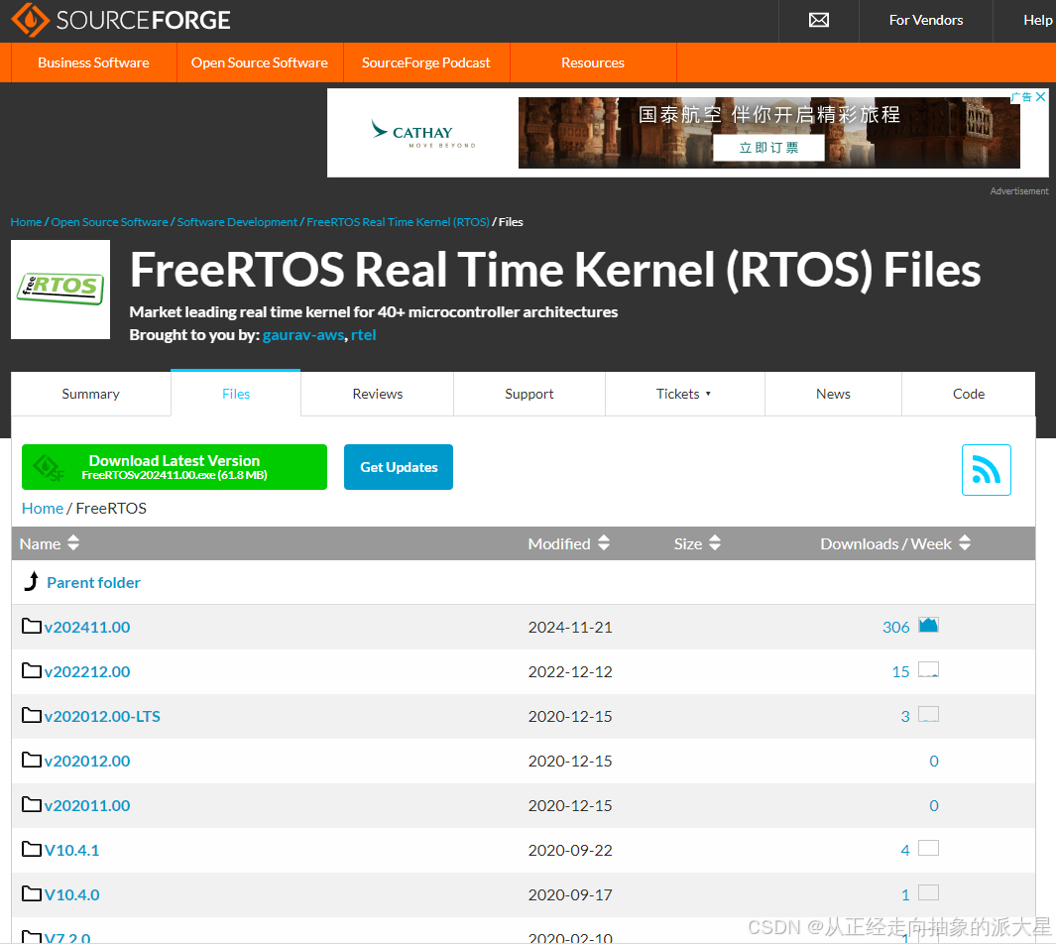Go to Parent folder link
The height and width of the screenshot is (944, 1056).
pyautogui.click(x=93, y=582)
